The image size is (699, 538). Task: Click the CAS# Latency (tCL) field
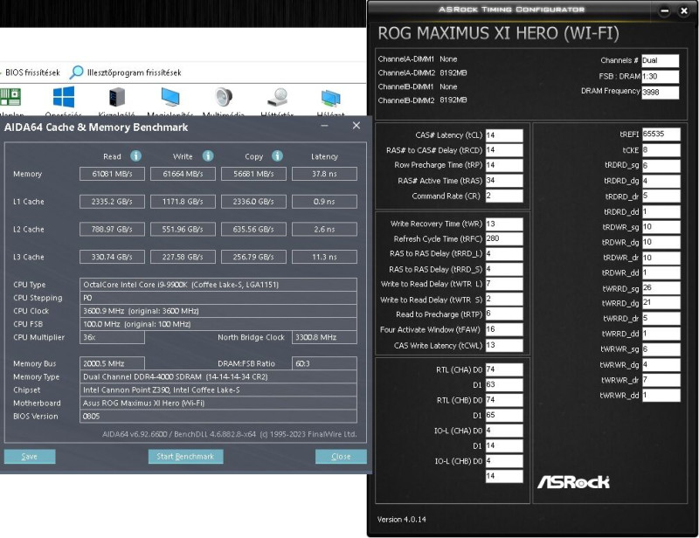504,135
